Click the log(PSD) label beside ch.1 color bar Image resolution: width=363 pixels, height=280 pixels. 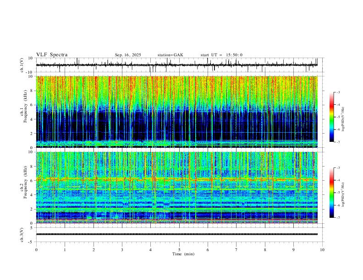[343, 119]
